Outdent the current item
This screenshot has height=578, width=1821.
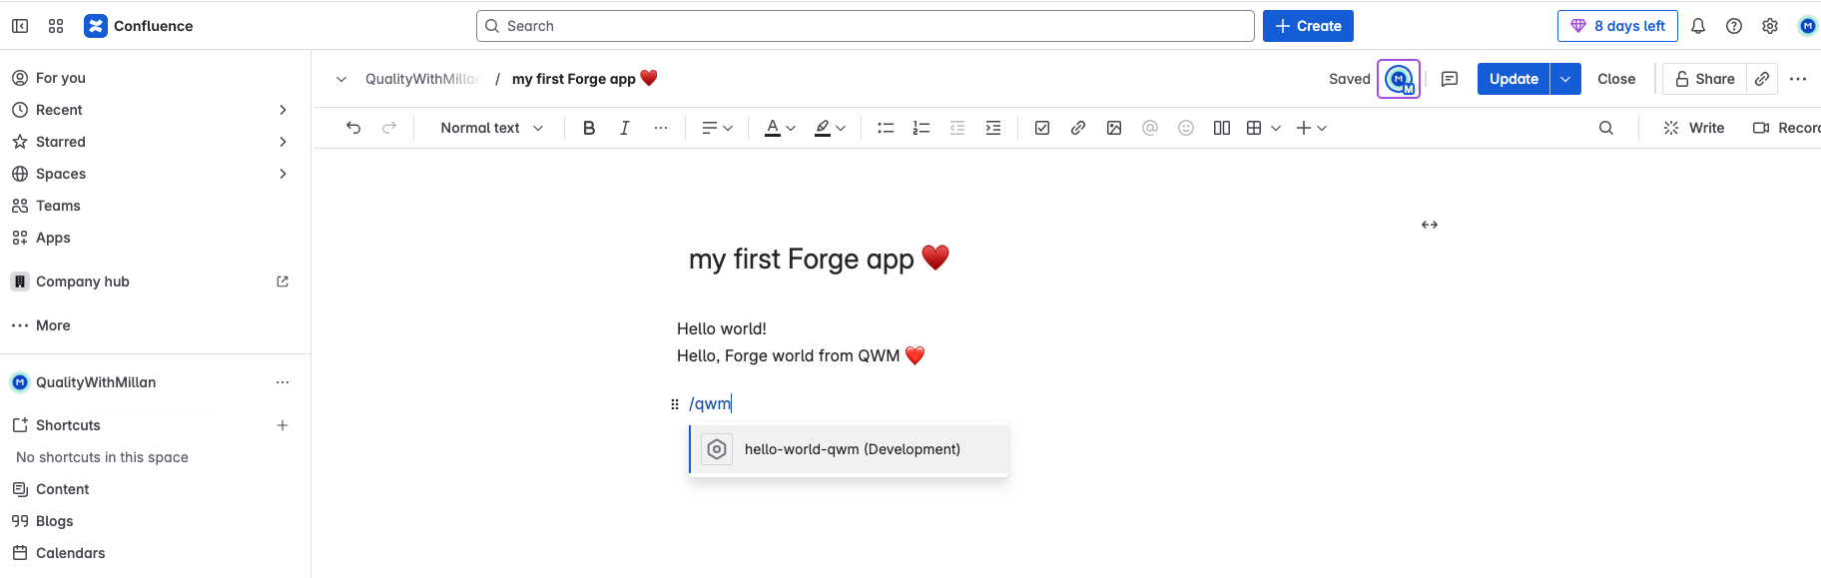coord(957,128)
